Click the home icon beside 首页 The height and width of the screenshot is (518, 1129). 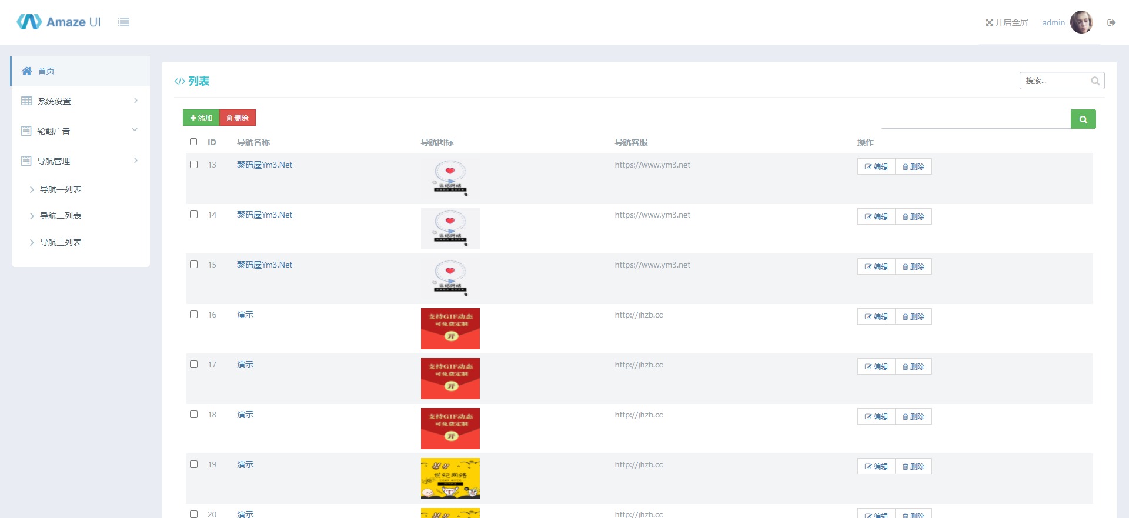pos(26,71)
